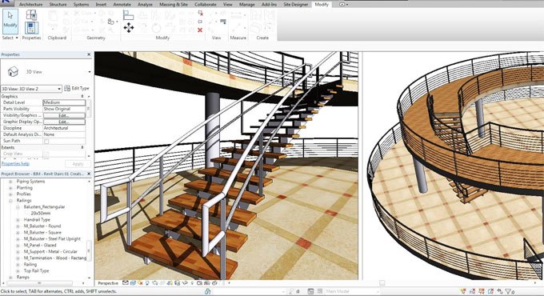Viewport: 544px width, 296px height.
Task: Select the 20x50mm baluster type
Action: pos(40,214)
